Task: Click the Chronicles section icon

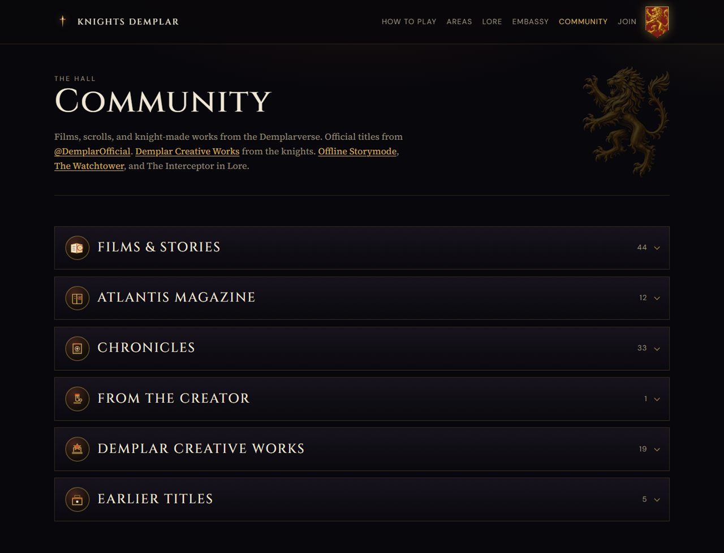Action: point(77,348)
